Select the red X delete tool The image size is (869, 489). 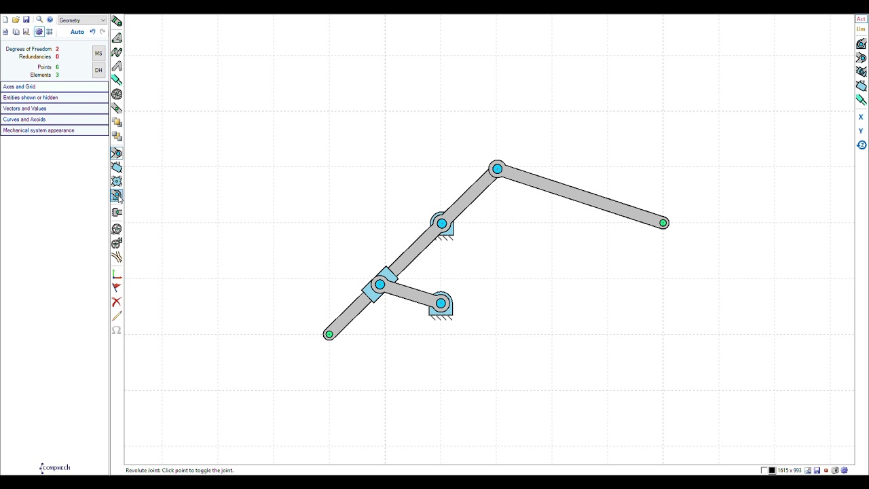pyautogui.click(x=117, y=302)
